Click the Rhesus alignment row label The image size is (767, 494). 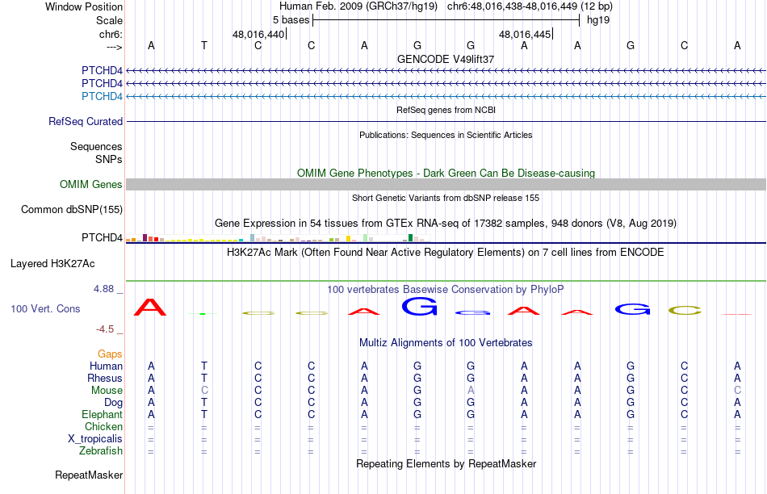[x=105, y=378]
